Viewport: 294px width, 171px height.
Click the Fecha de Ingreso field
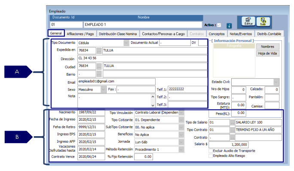point(91,119)
